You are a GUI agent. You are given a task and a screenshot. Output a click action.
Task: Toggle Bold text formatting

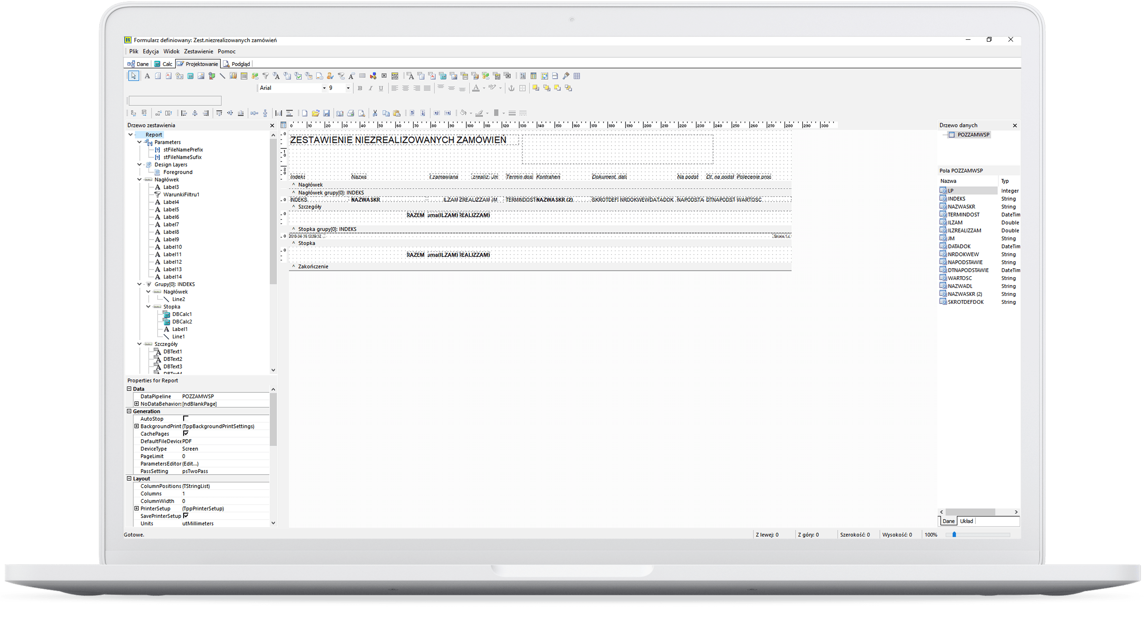[x=360, y=88]
